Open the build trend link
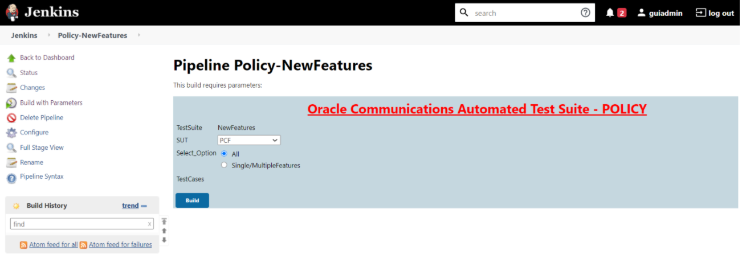 coord(131,206)
